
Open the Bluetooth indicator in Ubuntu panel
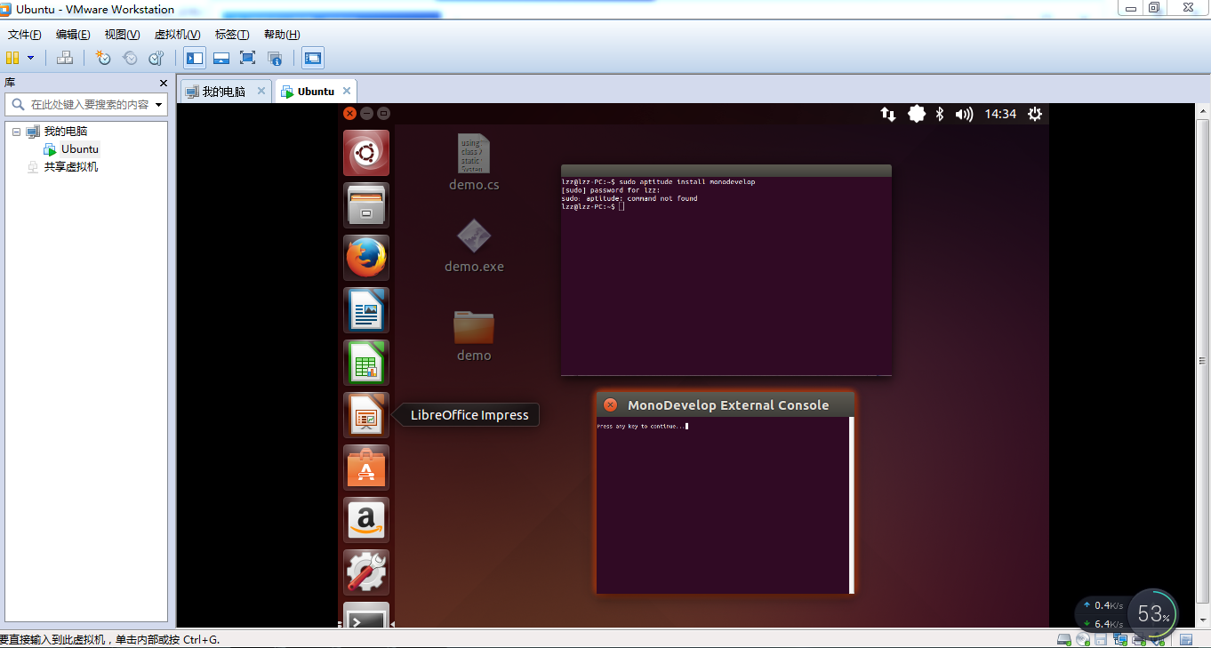[x=940, y=114]
